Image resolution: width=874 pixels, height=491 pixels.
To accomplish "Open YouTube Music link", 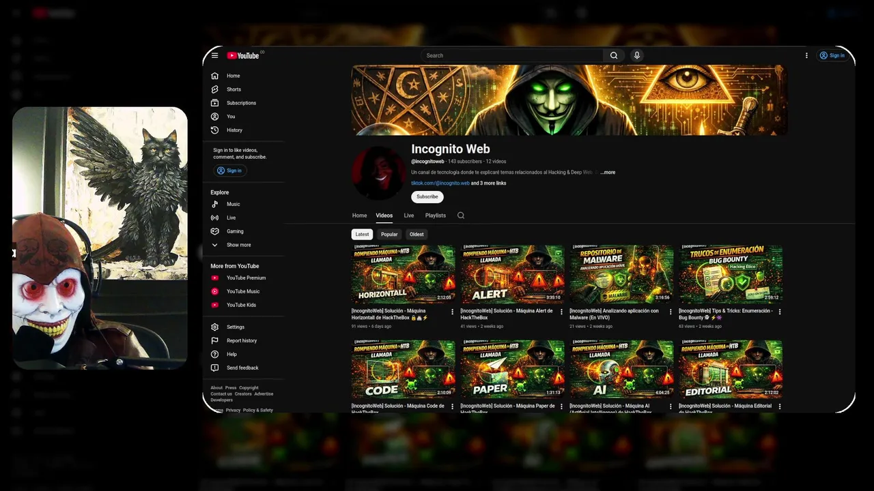I will (242, 291).
